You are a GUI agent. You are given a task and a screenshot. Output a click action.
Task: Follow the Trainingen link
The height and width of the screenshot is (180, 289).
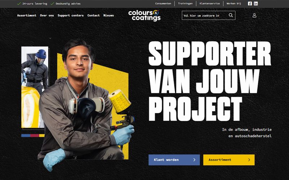[x=185, y=4]
